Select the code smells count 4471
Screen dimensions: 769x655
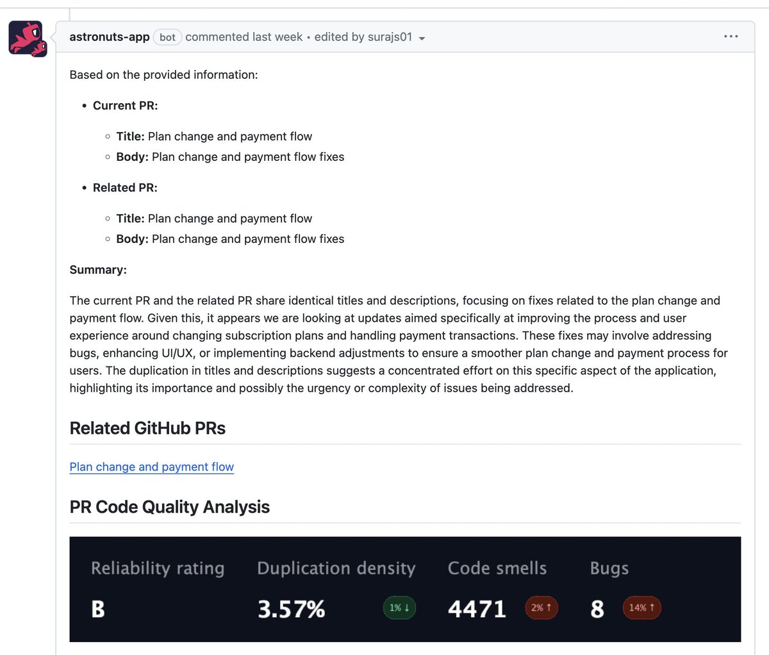pyautogui.click(x=477, y=609)
